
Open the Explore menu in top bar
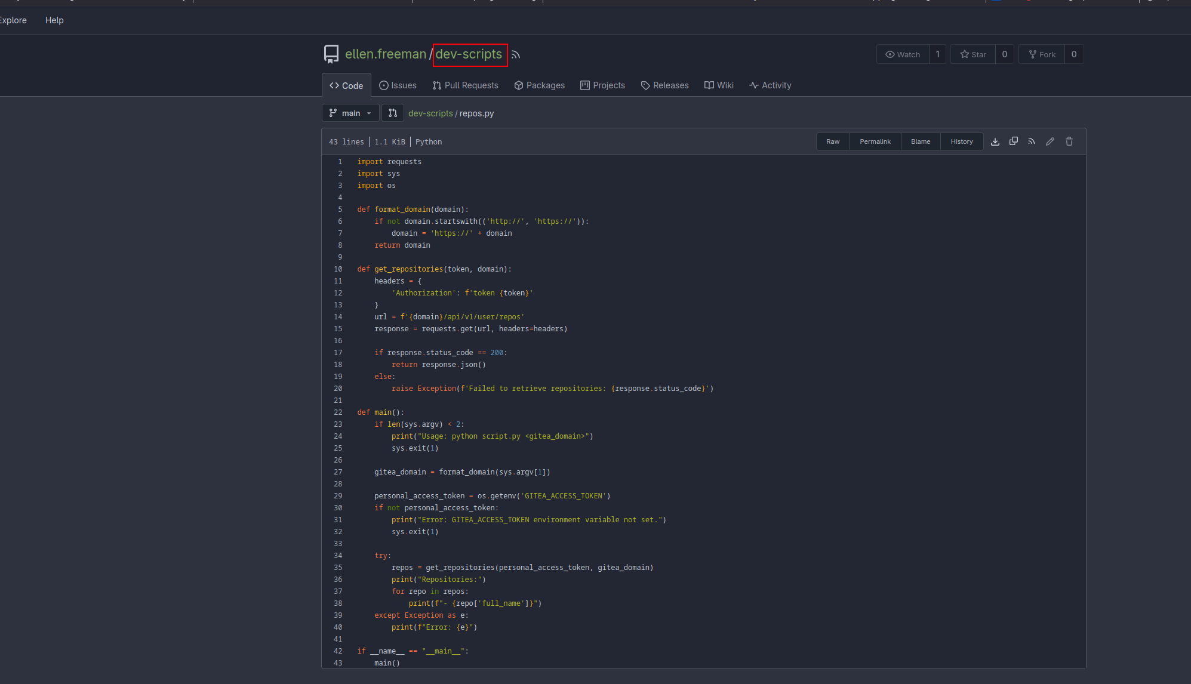point(13,20)
